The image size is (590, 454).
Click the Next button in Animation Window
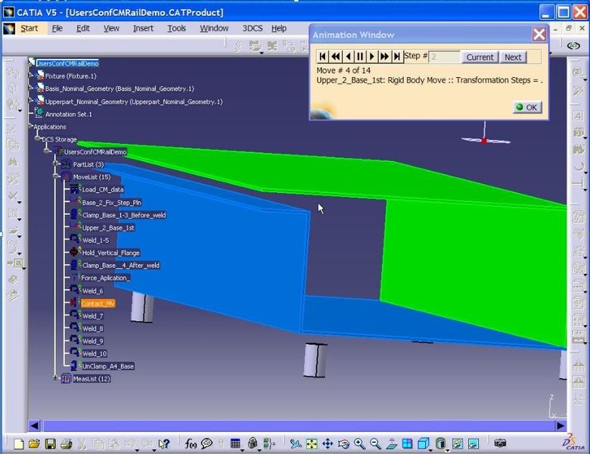pos(513,57)
